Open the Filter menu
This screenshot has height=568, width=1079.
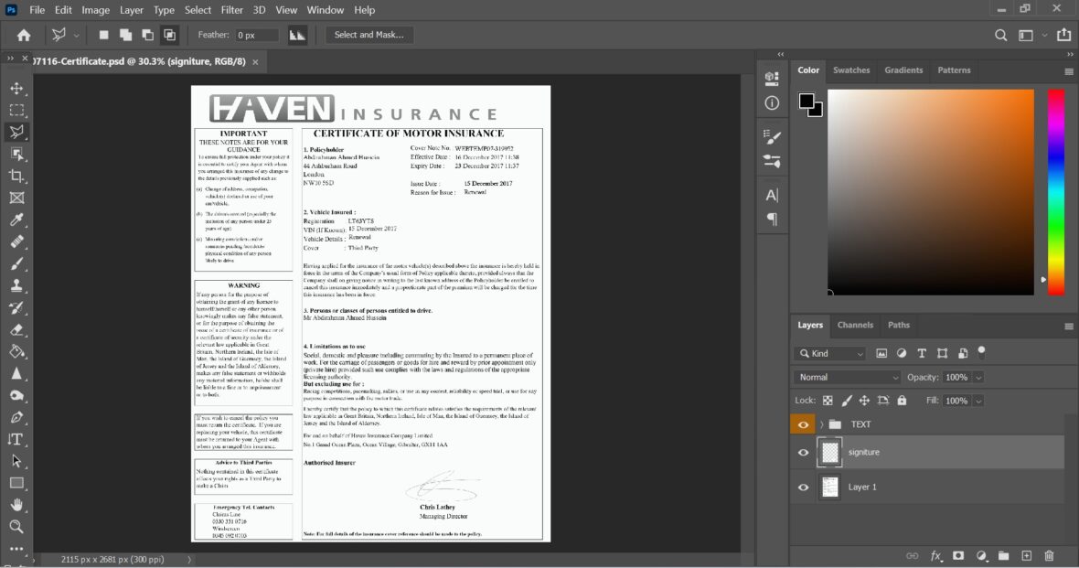(231, 10)
